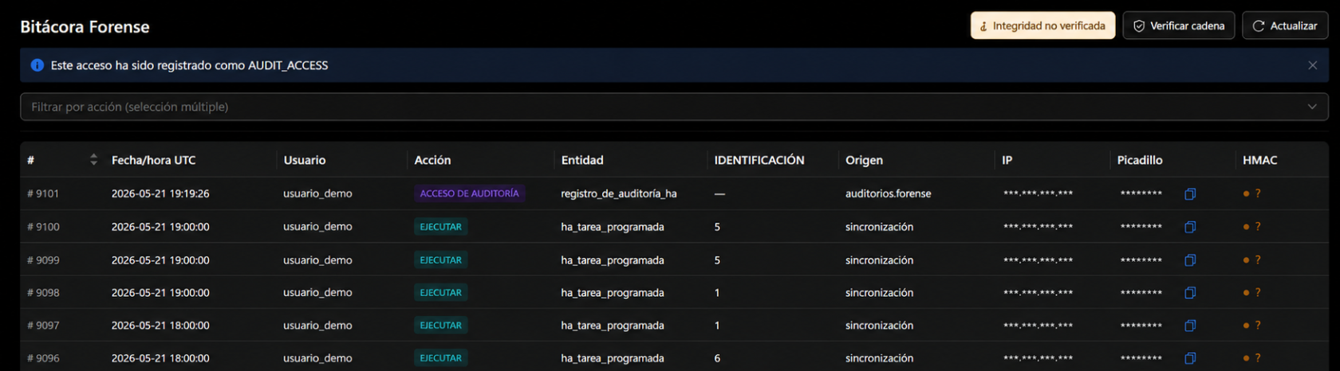Click 'Entidad' column header
The image size is (1340, 371).
tap(582, 160)
